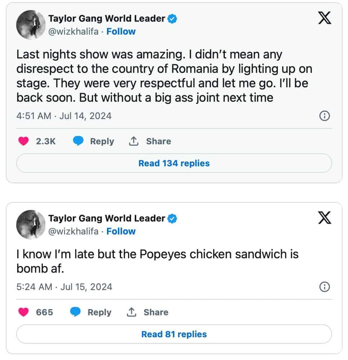Read 81 replies on the Popeyes tweet
Image resolution: width=348 pixels, height=360 pixels.
pyautogui.click(x=174, y=334)
